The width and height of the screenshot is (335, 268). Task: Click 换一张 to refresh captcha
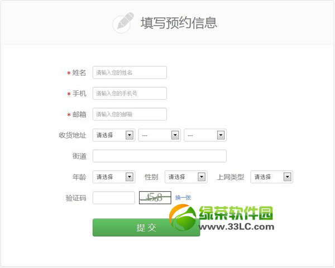[x=183, y=197]
